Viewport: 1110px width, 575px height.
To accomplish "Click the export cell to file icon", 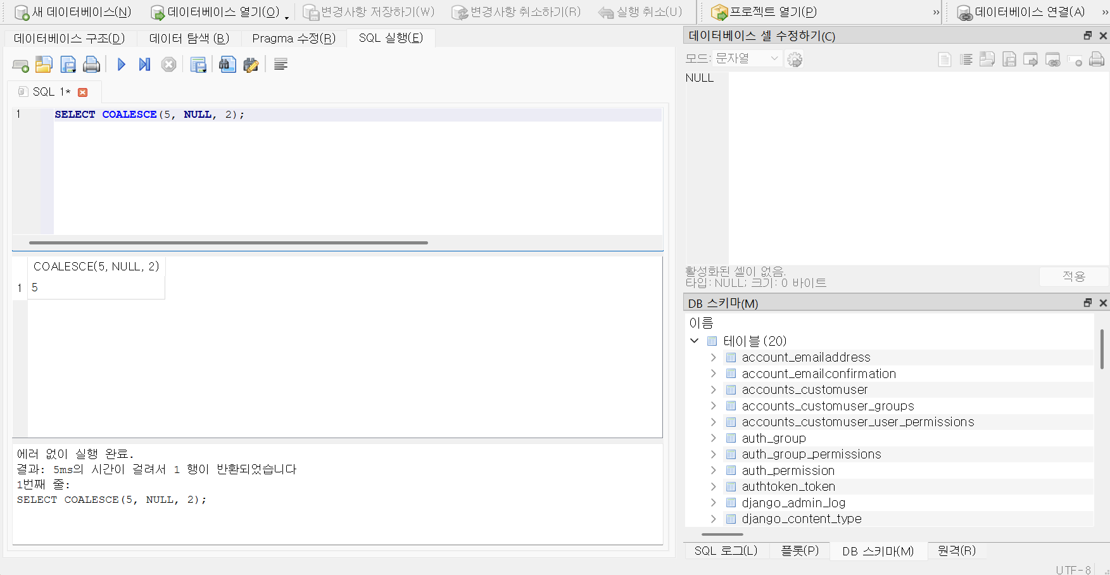I will pyautogui.click(x=1009, y=60).
